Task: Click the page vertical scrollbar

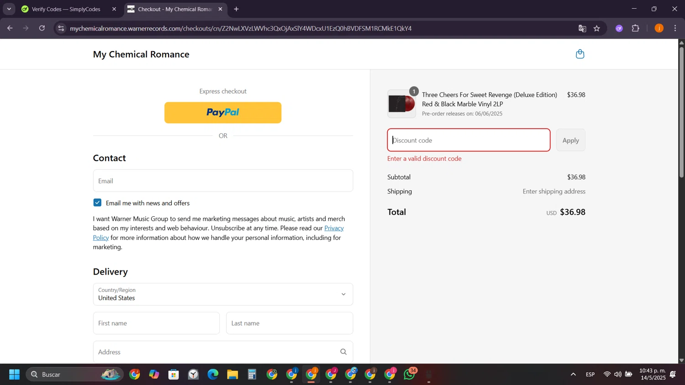Action: pos(681,112)
